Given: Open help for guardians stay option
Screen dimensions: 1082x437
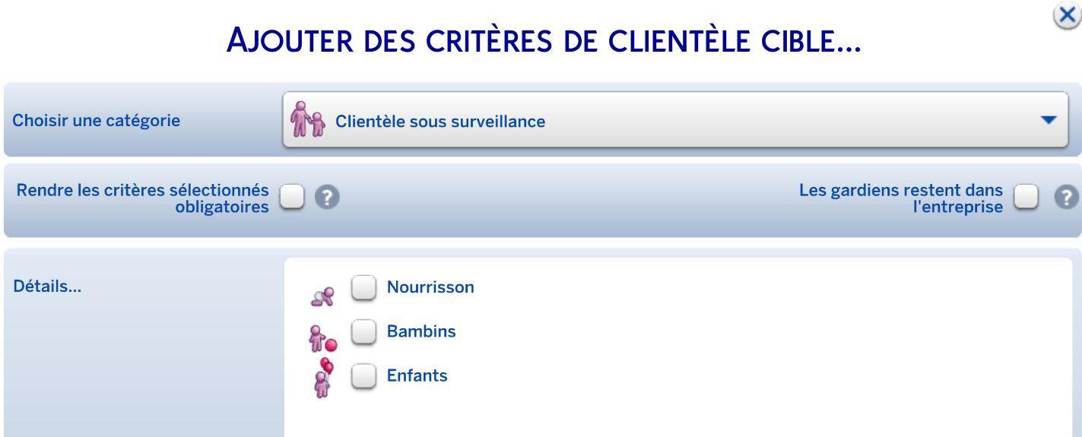Looking at the screenshot, I should pyautogui.click(x=1068, y=198).
